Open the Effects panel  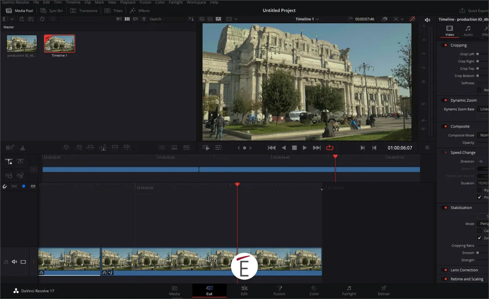pyautogui.click(x=140, y=11)
